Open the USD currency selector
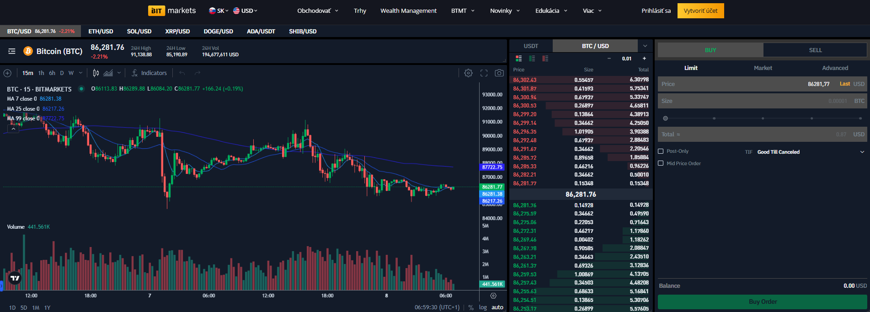 (x=246, y=11)
